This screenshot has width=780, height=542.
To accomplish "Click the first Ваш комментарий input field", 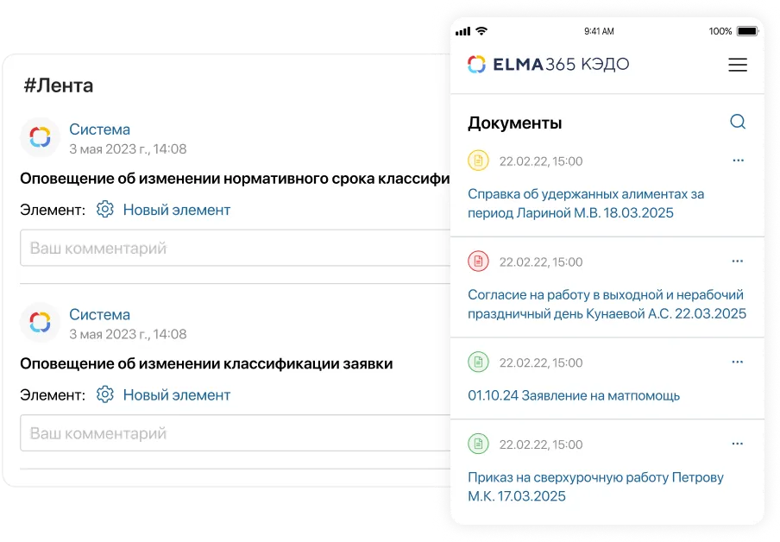I will pyautogui.click(x=233, y=249).
